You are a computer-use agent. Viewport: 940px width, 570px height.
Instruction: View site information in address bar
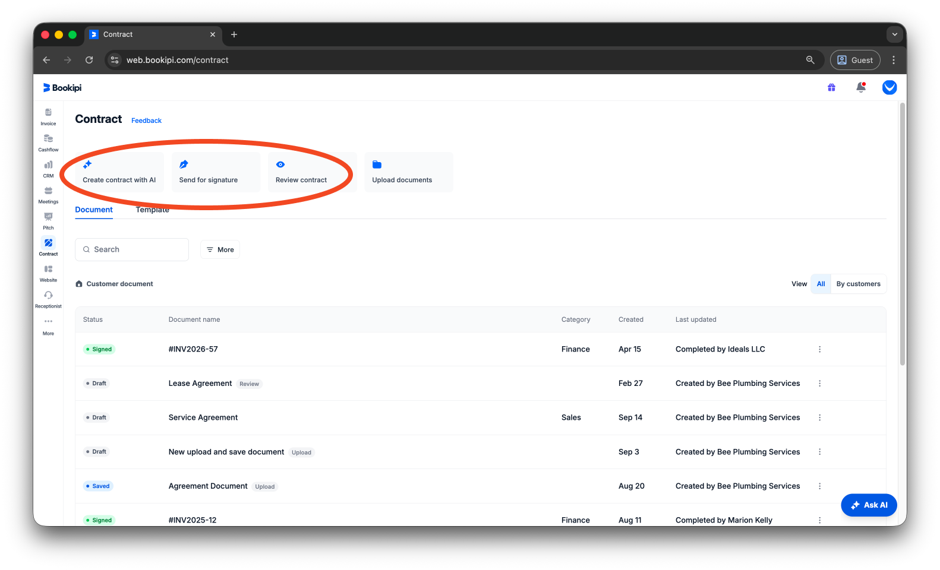click(x=115, y=60)
